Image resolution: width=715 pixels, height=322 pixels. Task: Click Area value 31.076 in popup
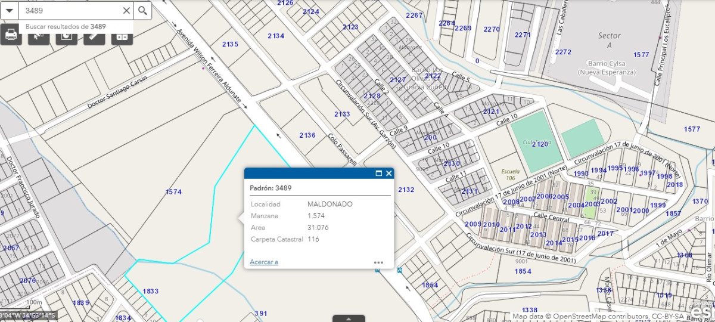pyautogui.click(x=318, y=227)
